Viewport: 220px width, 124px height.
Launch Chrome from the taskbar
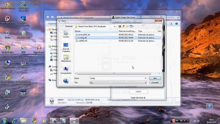point(34,121)
